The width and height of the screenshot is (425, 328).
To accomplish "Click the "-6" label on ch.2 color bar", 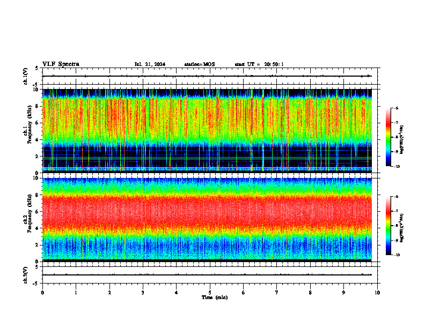I will pyautogui.click(x=396, y=197).
